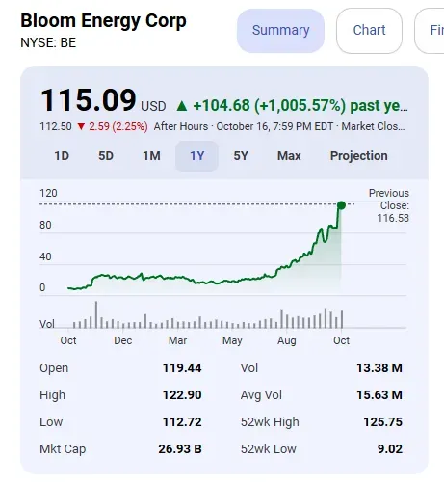This screenshot has height=485, width=444.
Task: Show the Max time range
Action: [x=289, y=156]
